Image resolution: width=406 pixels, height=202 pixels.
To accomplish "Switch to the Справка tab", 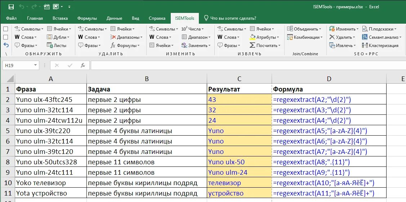I will point(157,18).
